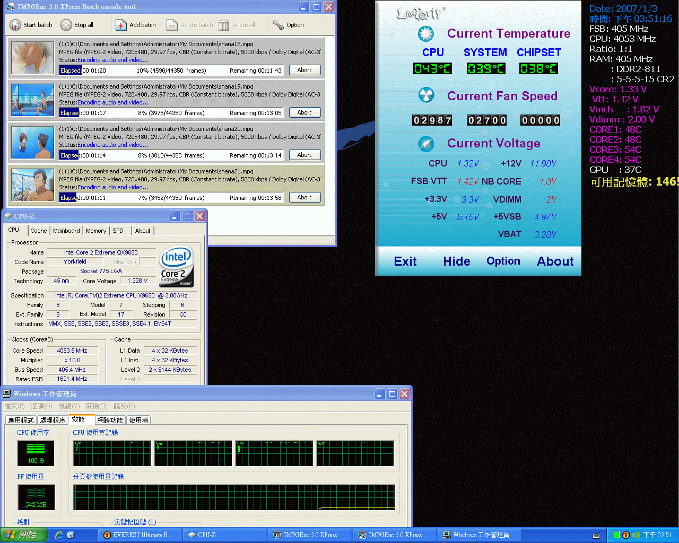Click the first TMPGEnc 3.0 XPress taskbar button

310,535
